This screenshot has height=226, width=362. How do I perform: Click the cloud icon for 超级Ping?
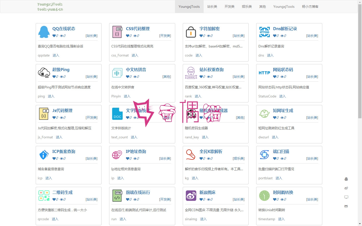click(44, 73)
